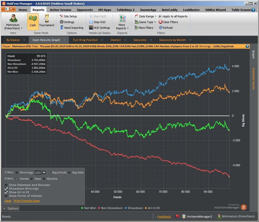Image resolution: width=259 pixels, height=222 pixels.
Task: Close the Overall report tab
Action: click(125, 40)
